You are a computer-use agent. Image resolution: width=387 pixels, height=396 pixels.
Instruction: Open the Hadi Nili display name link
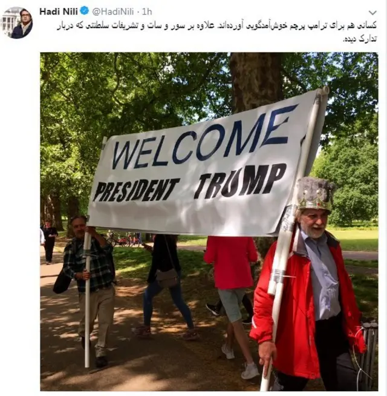59,12
